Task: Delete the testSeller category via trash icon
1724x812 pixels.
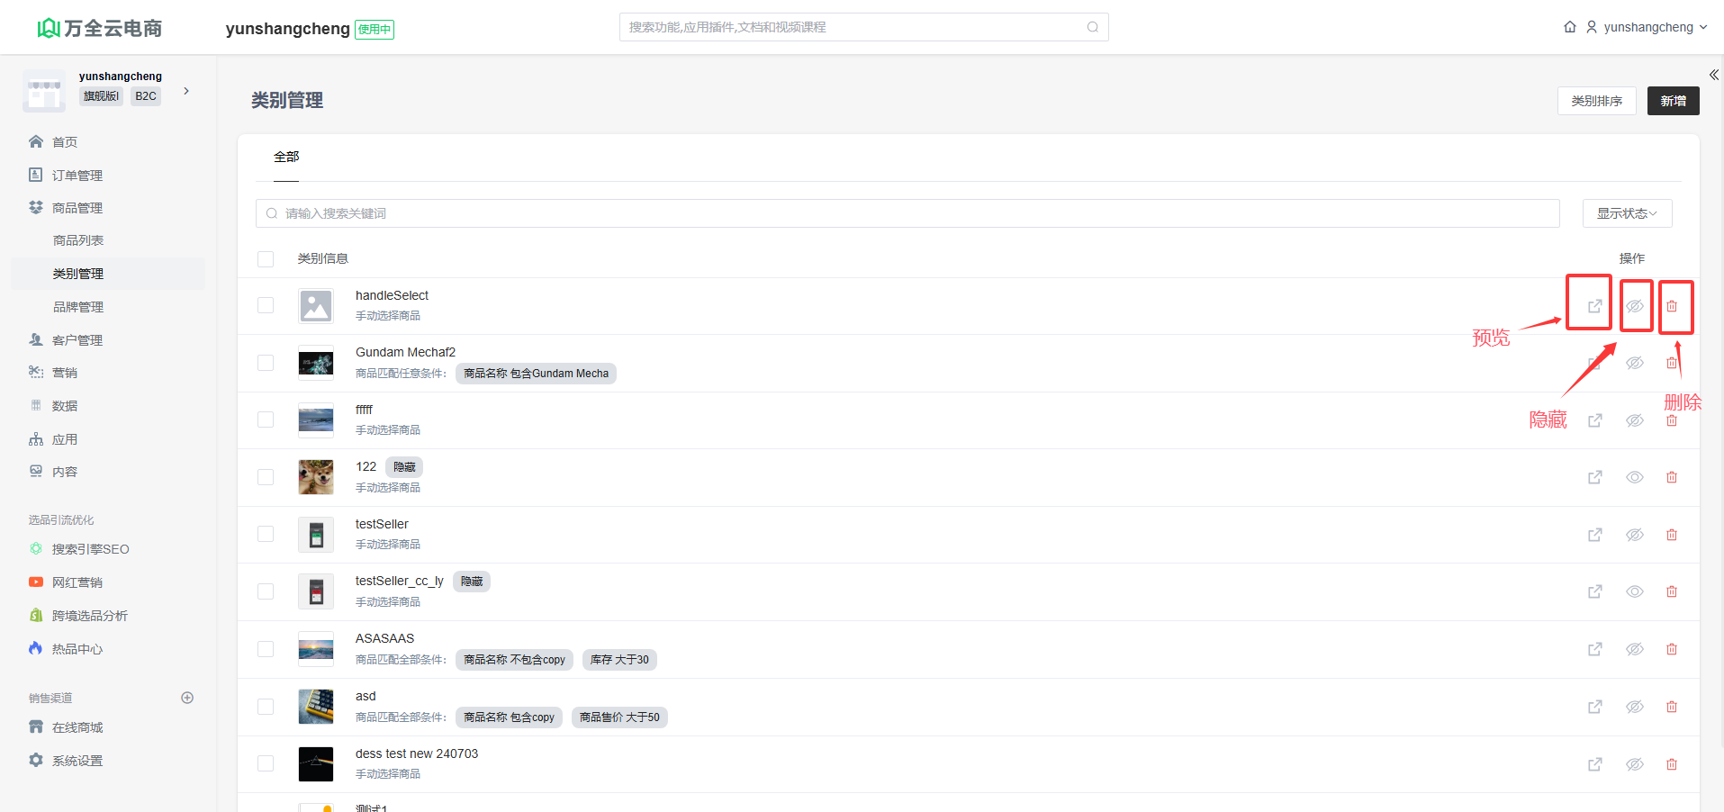Action: 1671,535
